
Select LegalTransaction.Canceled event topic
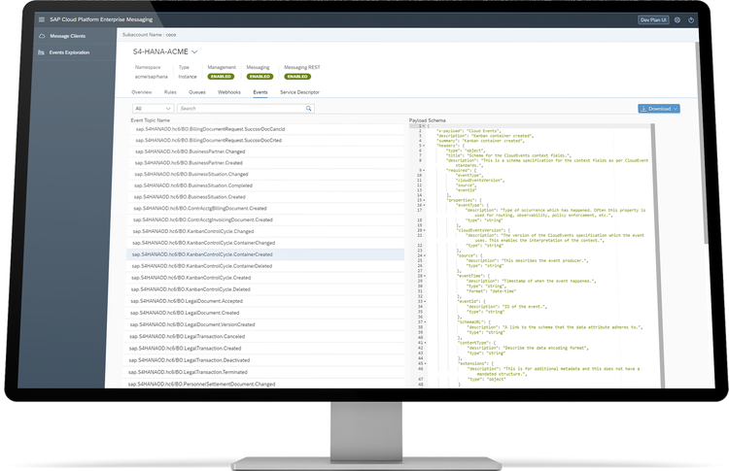point(263,336)
